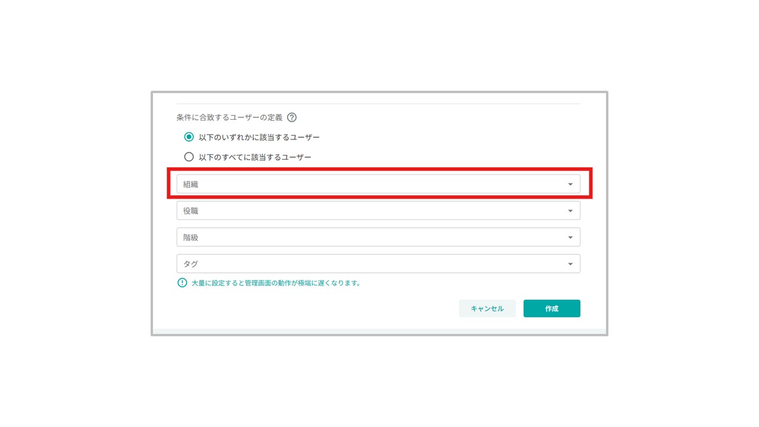Viewport: 759px width, 427px height.
Task: Click the arrow on the 役職 dropdown
Action: click(x=570, y=211)
